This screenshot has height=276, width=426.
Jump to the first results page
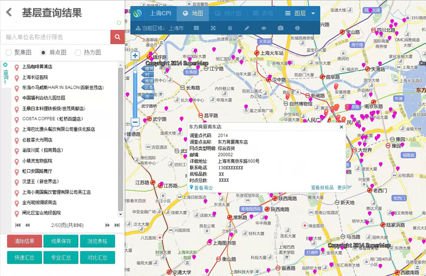(18, 225)
